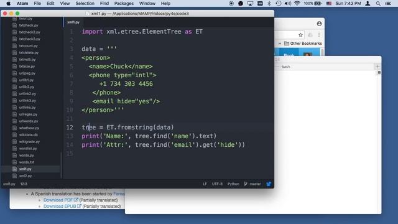
Task: Open txtcheck2.py in the tree view
Action: [x=29, y=32]
